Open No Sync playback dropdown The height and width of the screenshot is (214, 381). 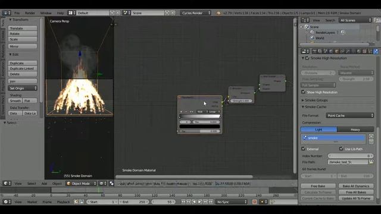(x=232, y=202)
